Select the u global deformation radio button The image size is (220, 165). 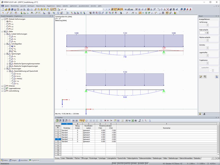pyautogui.click(x=7, y=22)
